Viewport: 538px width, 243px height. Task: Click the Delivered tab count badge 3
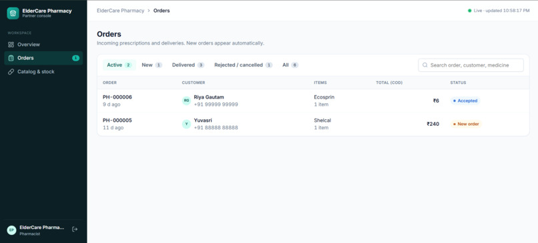[x=201, y=65]
